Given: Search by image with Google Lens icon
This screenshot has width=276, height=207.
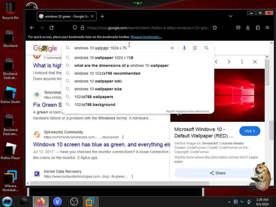Looking at the screenshot, I should (x=195, y=48).
